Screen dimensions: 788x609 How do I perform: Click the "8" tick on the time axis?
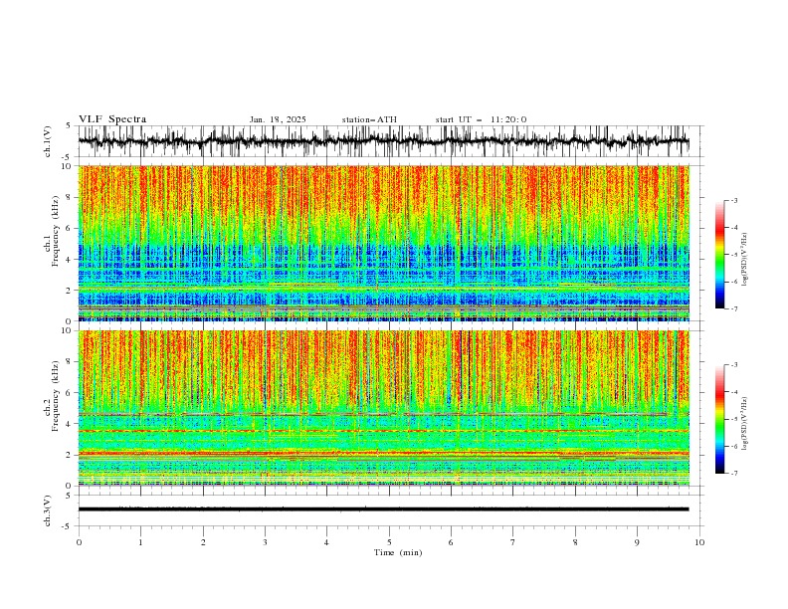coord(575,542)
